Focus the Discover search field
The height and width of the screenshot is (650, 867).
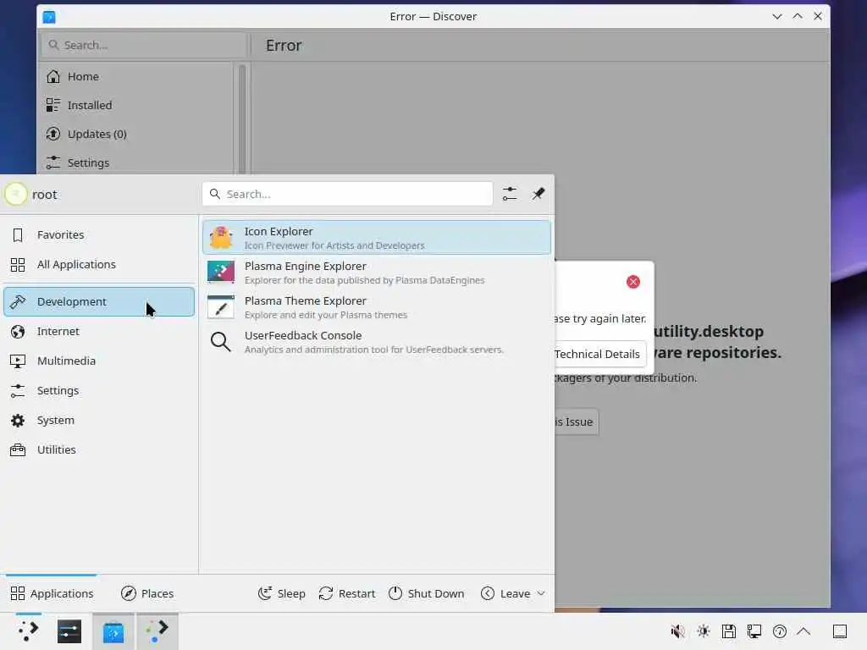(144, 46)
